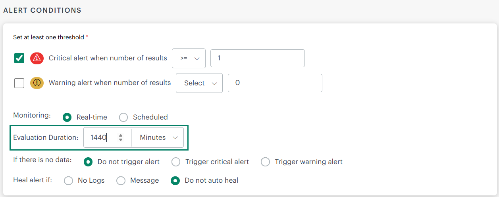Choose 'Do not trigger alert' for no data
Screen dimensions: 499x197
(89, 162)
